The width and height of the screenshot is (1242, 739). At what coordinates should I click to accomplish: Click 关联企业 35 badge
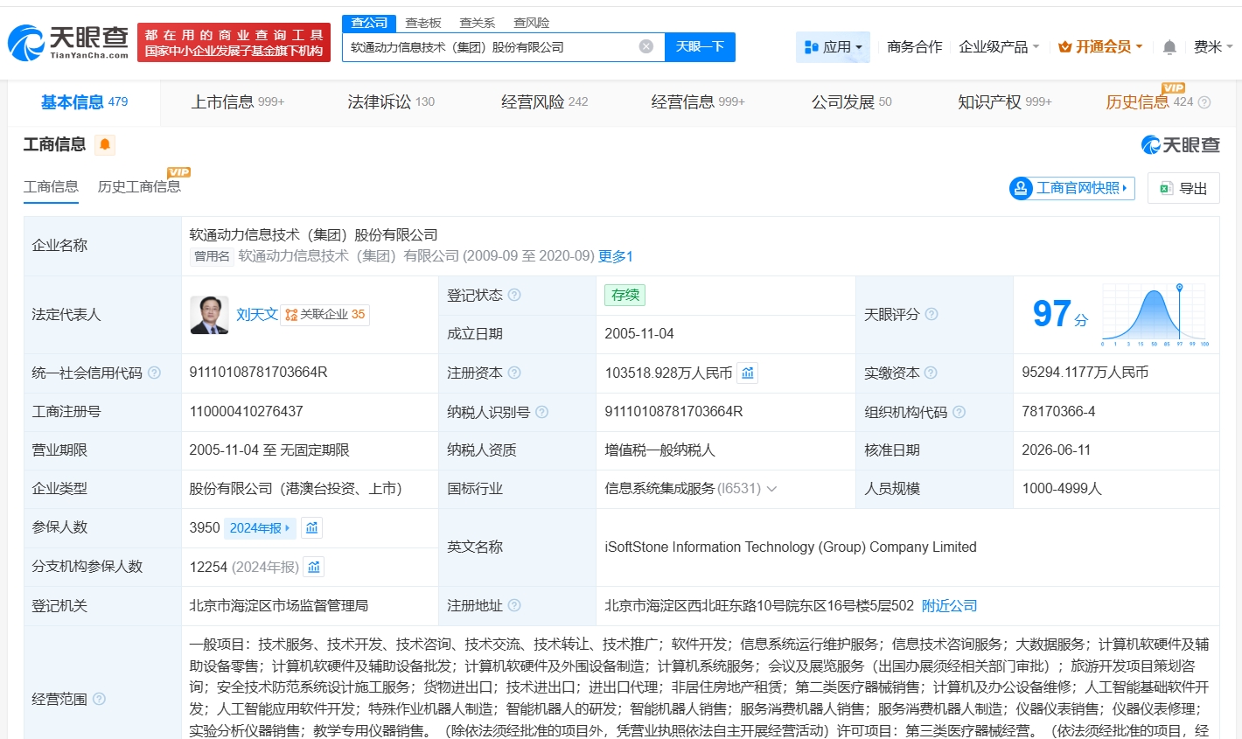point(325,315)
